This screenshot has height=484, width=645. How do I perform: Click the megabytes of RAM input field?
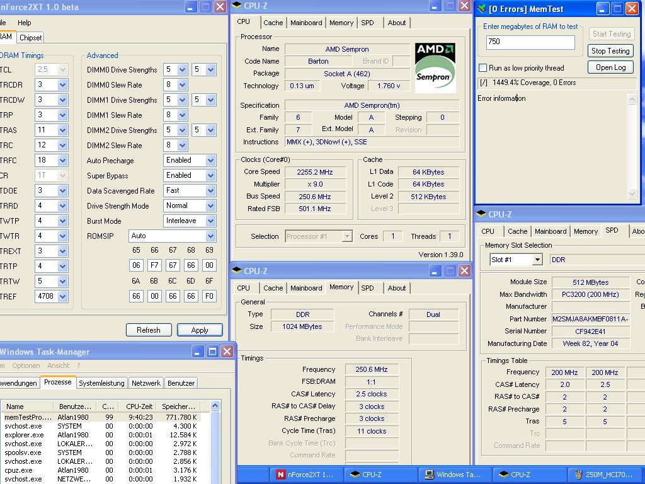pyautogui.click(x=530, y=42)
